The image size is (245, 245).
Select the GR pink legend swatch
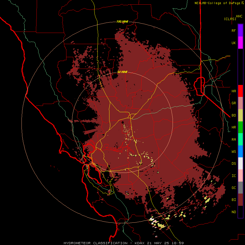[x=240, y=103]
